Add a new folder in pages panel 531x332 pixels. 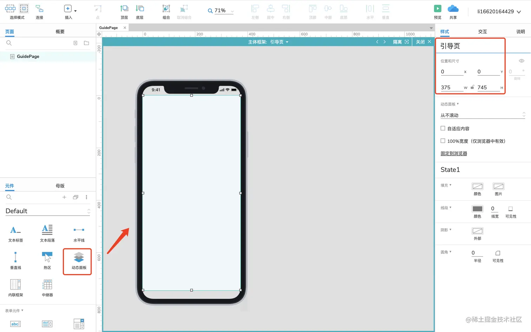point(86,43)
